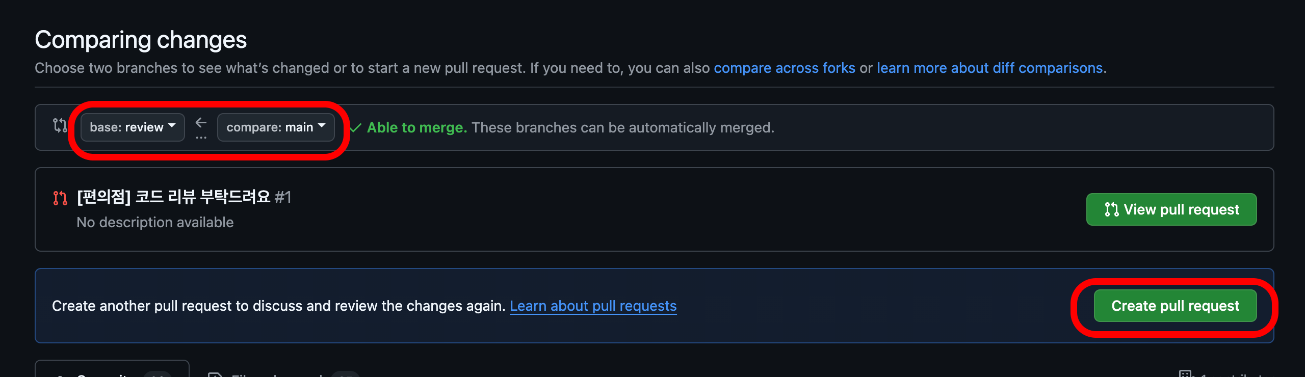Click the Able to merge status text
This screenshot has height=377, width=1305.
click(x=417, y=127)
